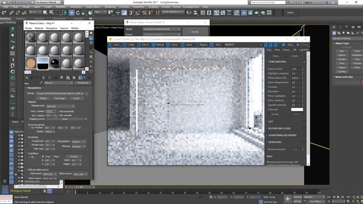Click the Erase icon in frame buffer toolbar
The height and width of the screenshot is (204, 363).
(168, 45)
